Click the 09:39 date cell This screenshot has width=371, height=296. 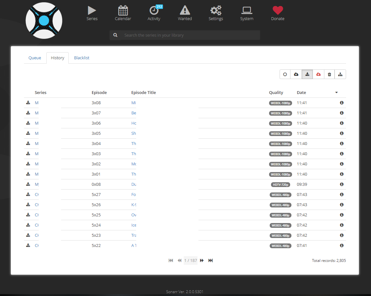click(x=302, y=184)
